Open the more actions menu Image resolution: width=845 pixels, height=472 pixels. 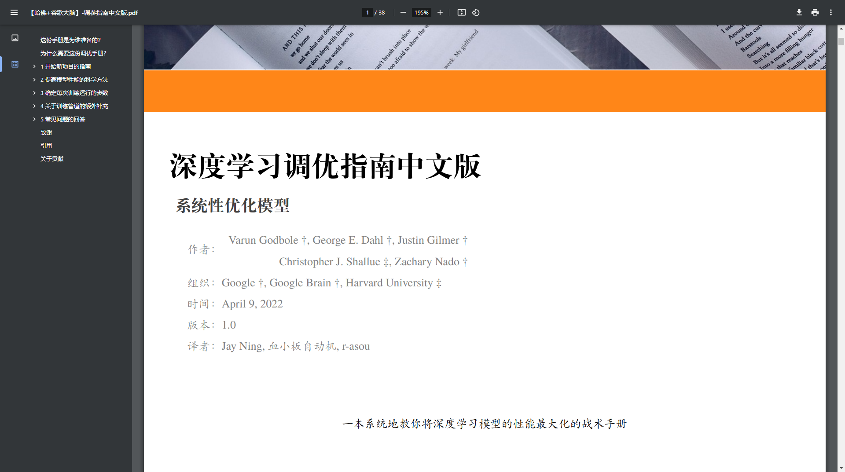(x=831, y=12)
